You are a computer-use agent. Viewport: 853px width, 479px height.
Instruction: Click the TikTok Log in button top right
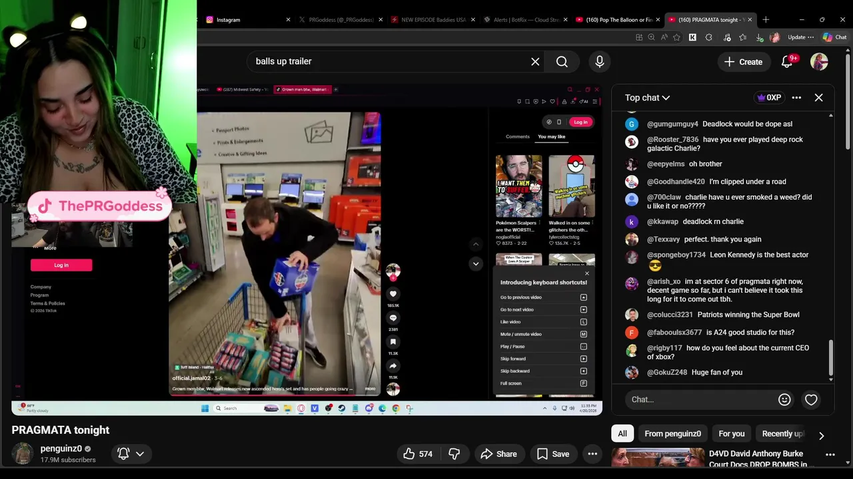tap(580, 122)
